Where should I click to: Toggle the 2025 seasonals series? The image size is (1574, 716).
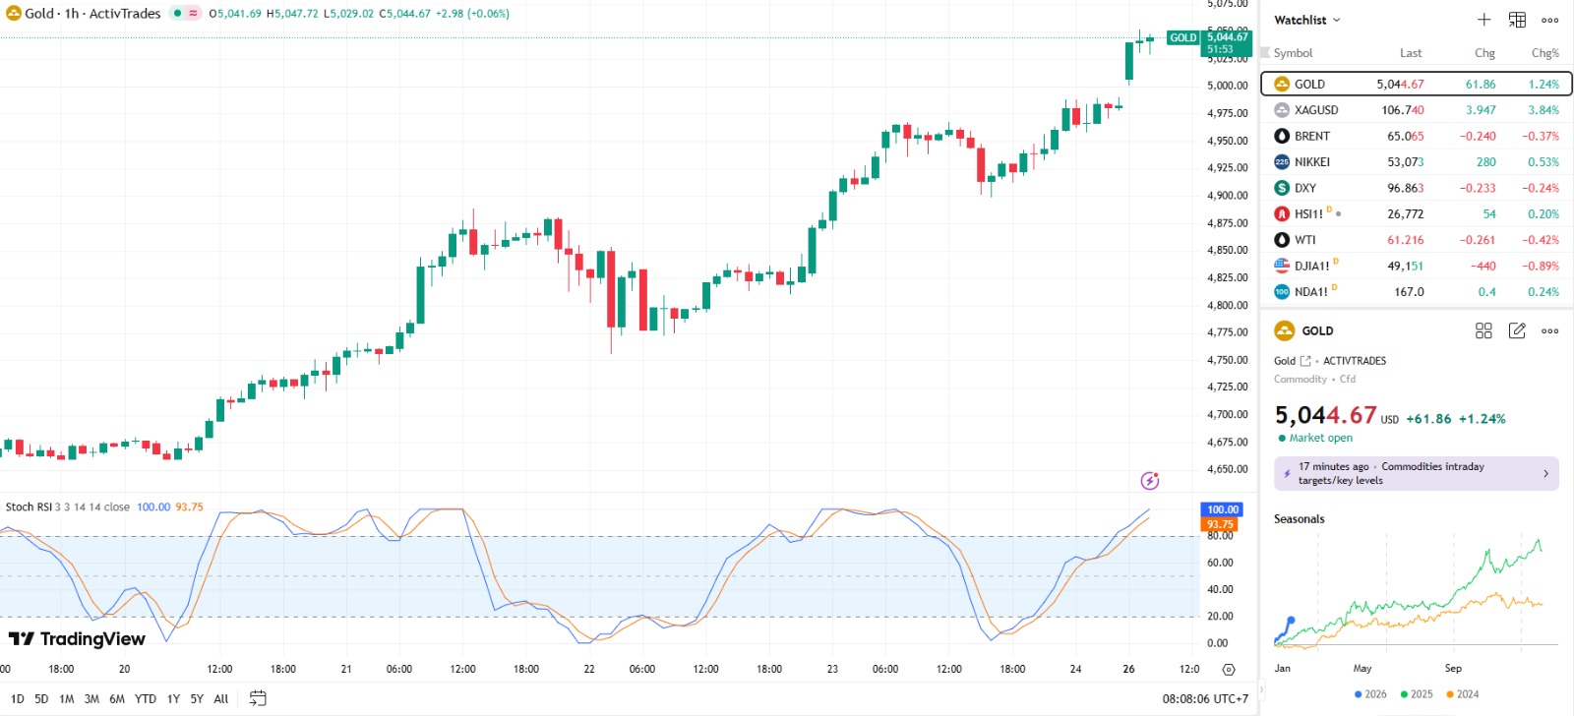click(x=1417, y=694)
